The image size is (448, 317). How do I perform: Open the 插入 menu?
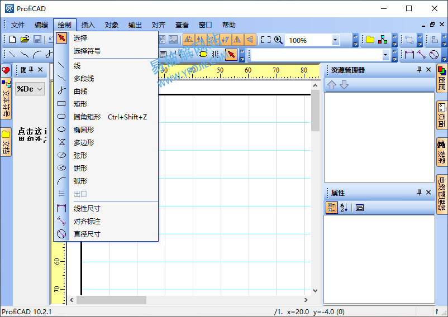coord(88,25)
